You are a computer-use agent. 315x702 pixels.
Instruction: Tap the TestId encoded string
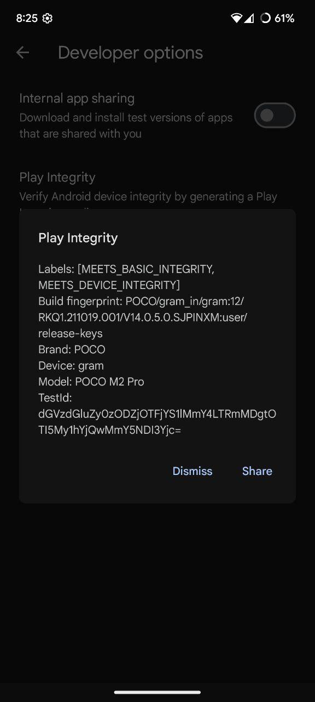pyautogui.click(x=157, y=422)
